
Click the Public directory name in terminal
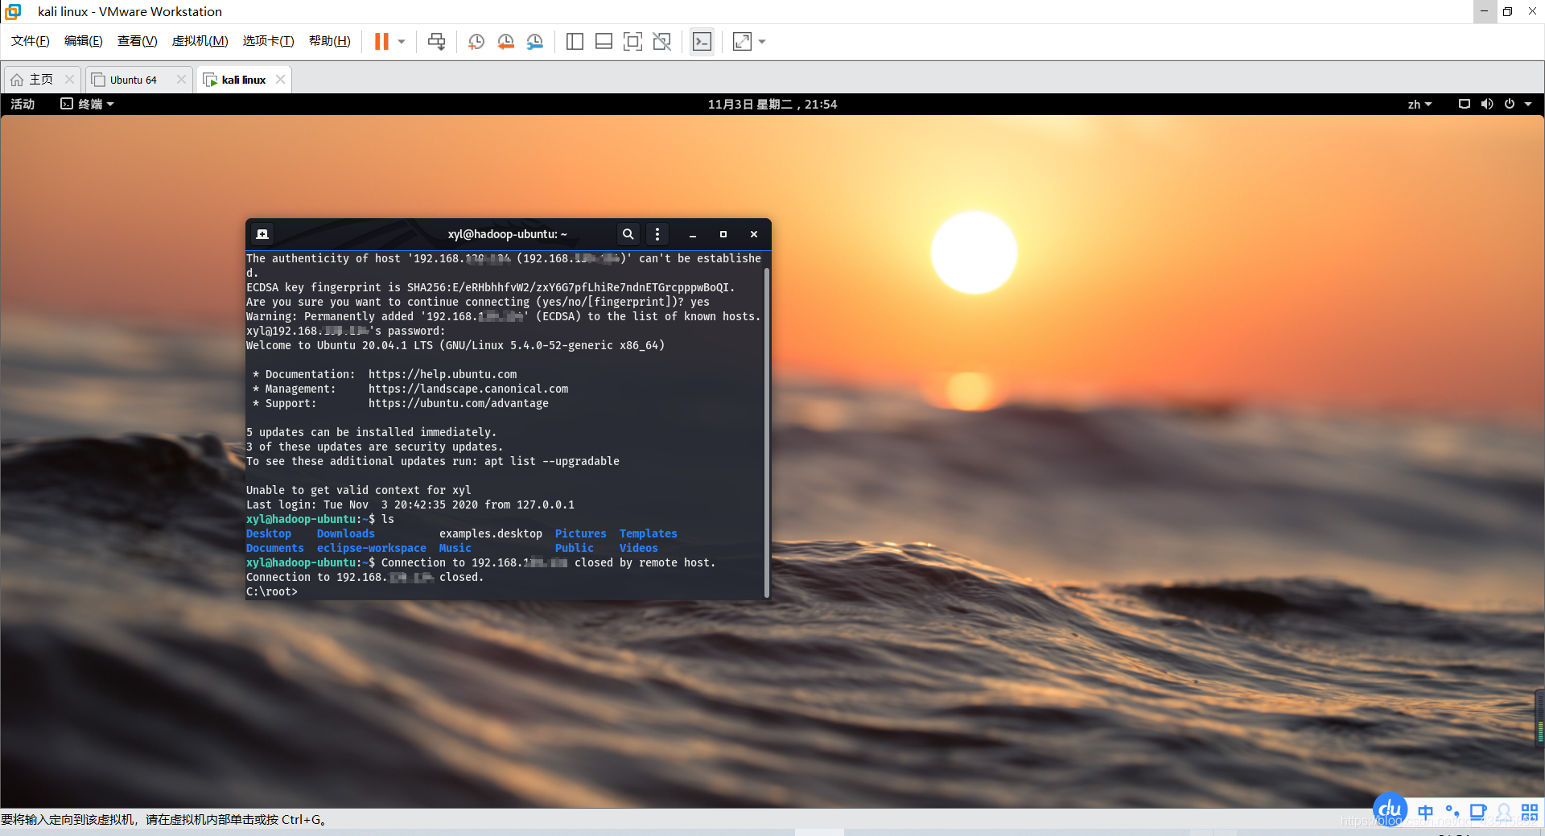pyautogui.click(x=575, y=549)
